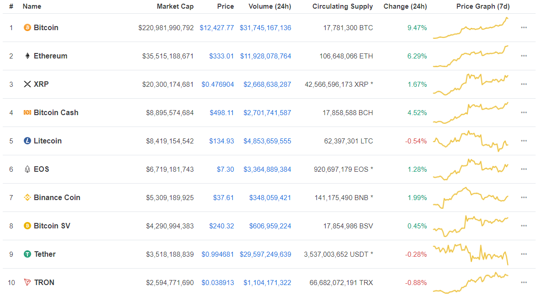Click the XRP logo icon
558x296 pixels.
click(x=27, y=85)
